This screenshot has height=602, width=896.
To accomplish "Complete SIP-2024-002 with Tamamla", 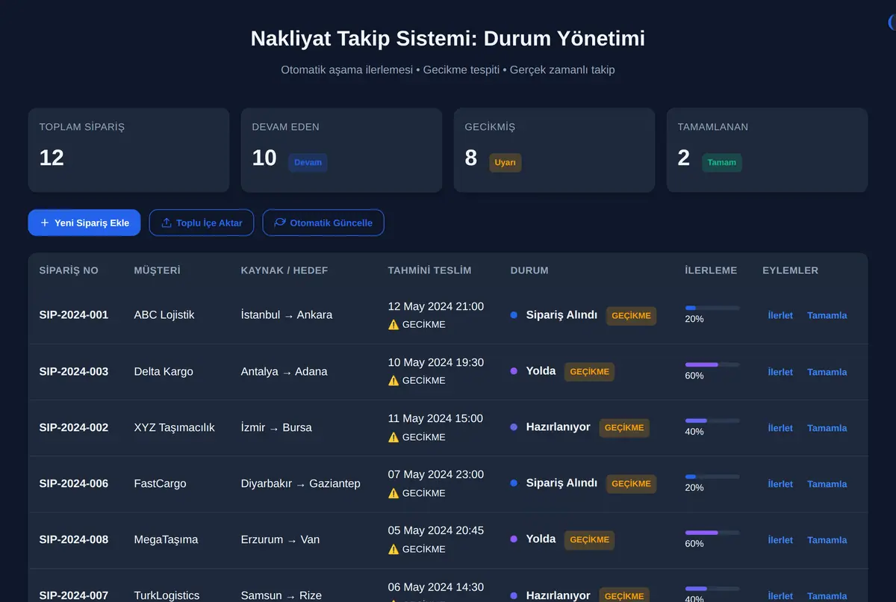I will pos(827,428).
